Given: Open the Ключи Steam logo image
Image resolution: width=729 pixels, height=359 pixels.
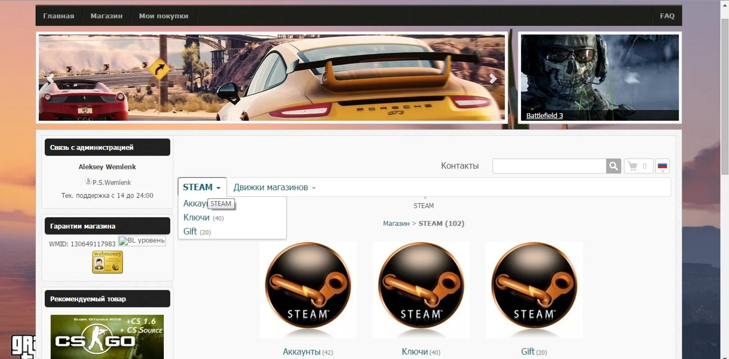Looking at the screenshot, I should pos(421,290).
